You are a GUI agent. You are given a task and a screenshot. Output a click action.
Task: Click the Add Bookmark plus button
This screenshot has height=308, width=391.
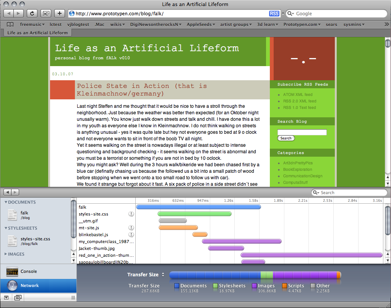(59, 13)
